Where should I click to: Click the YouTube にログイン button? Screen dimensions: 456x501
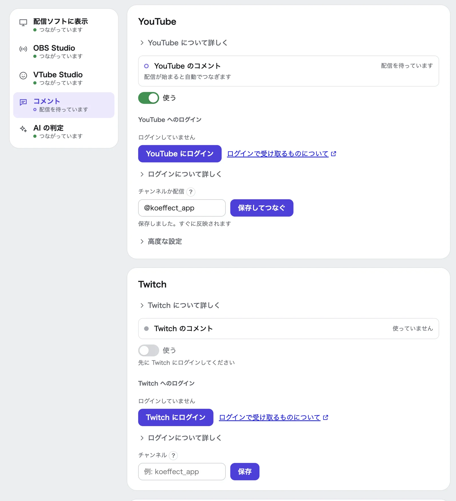[x=180, y=154]
